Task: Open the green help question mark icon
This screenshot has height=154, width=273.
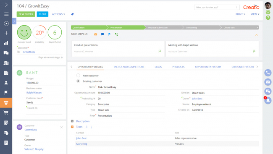Action: 268,18
